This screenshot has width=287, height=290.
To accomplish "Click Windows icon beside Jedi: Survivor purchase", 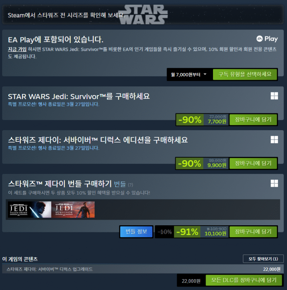I will click(274, 96).
